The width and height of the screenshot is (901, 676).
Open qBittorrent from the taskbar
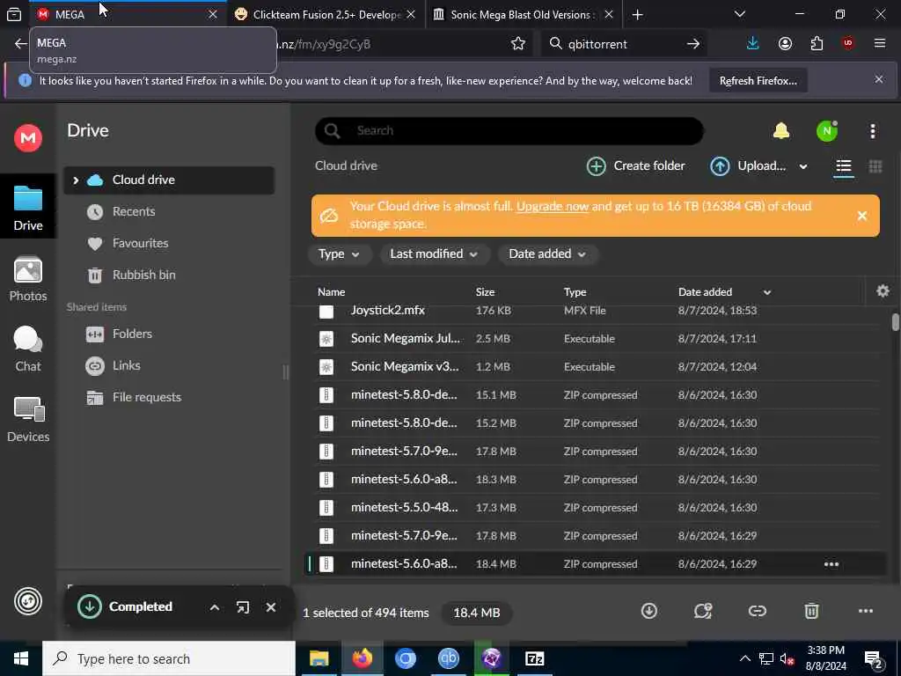pos(448,658)
